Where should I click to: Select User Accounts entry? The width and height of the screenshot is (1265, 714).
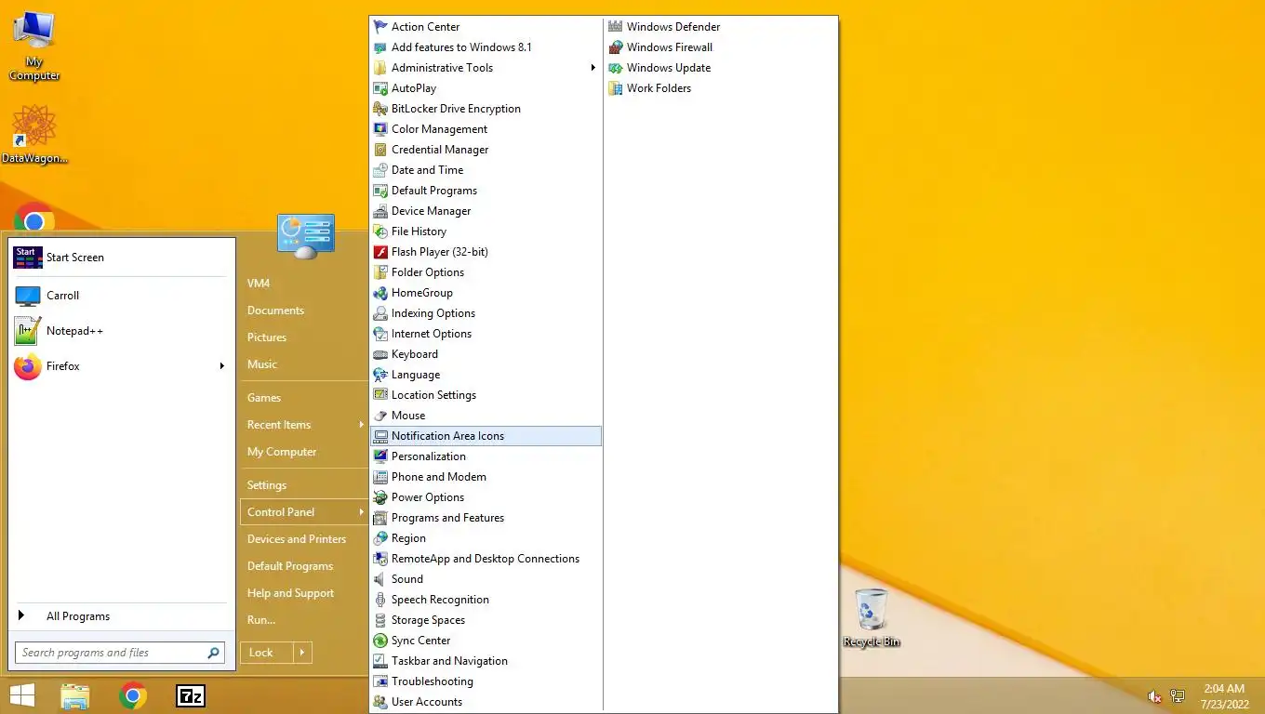(486, 702)
